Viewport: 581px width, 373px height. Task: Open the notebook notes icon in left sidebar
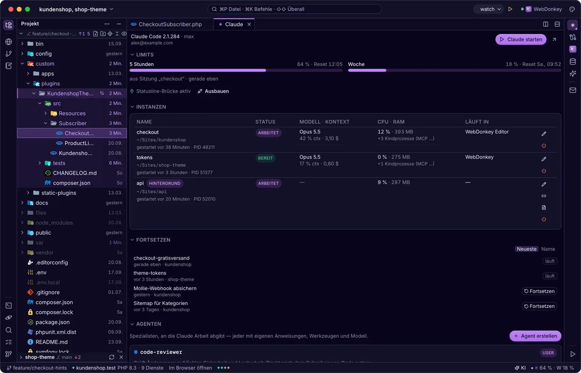(x=8, y=65)
